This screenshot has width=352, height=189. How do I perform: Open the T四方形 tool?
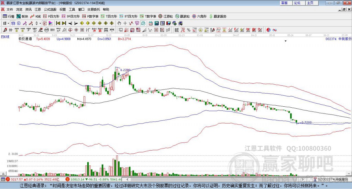point(109,16)
